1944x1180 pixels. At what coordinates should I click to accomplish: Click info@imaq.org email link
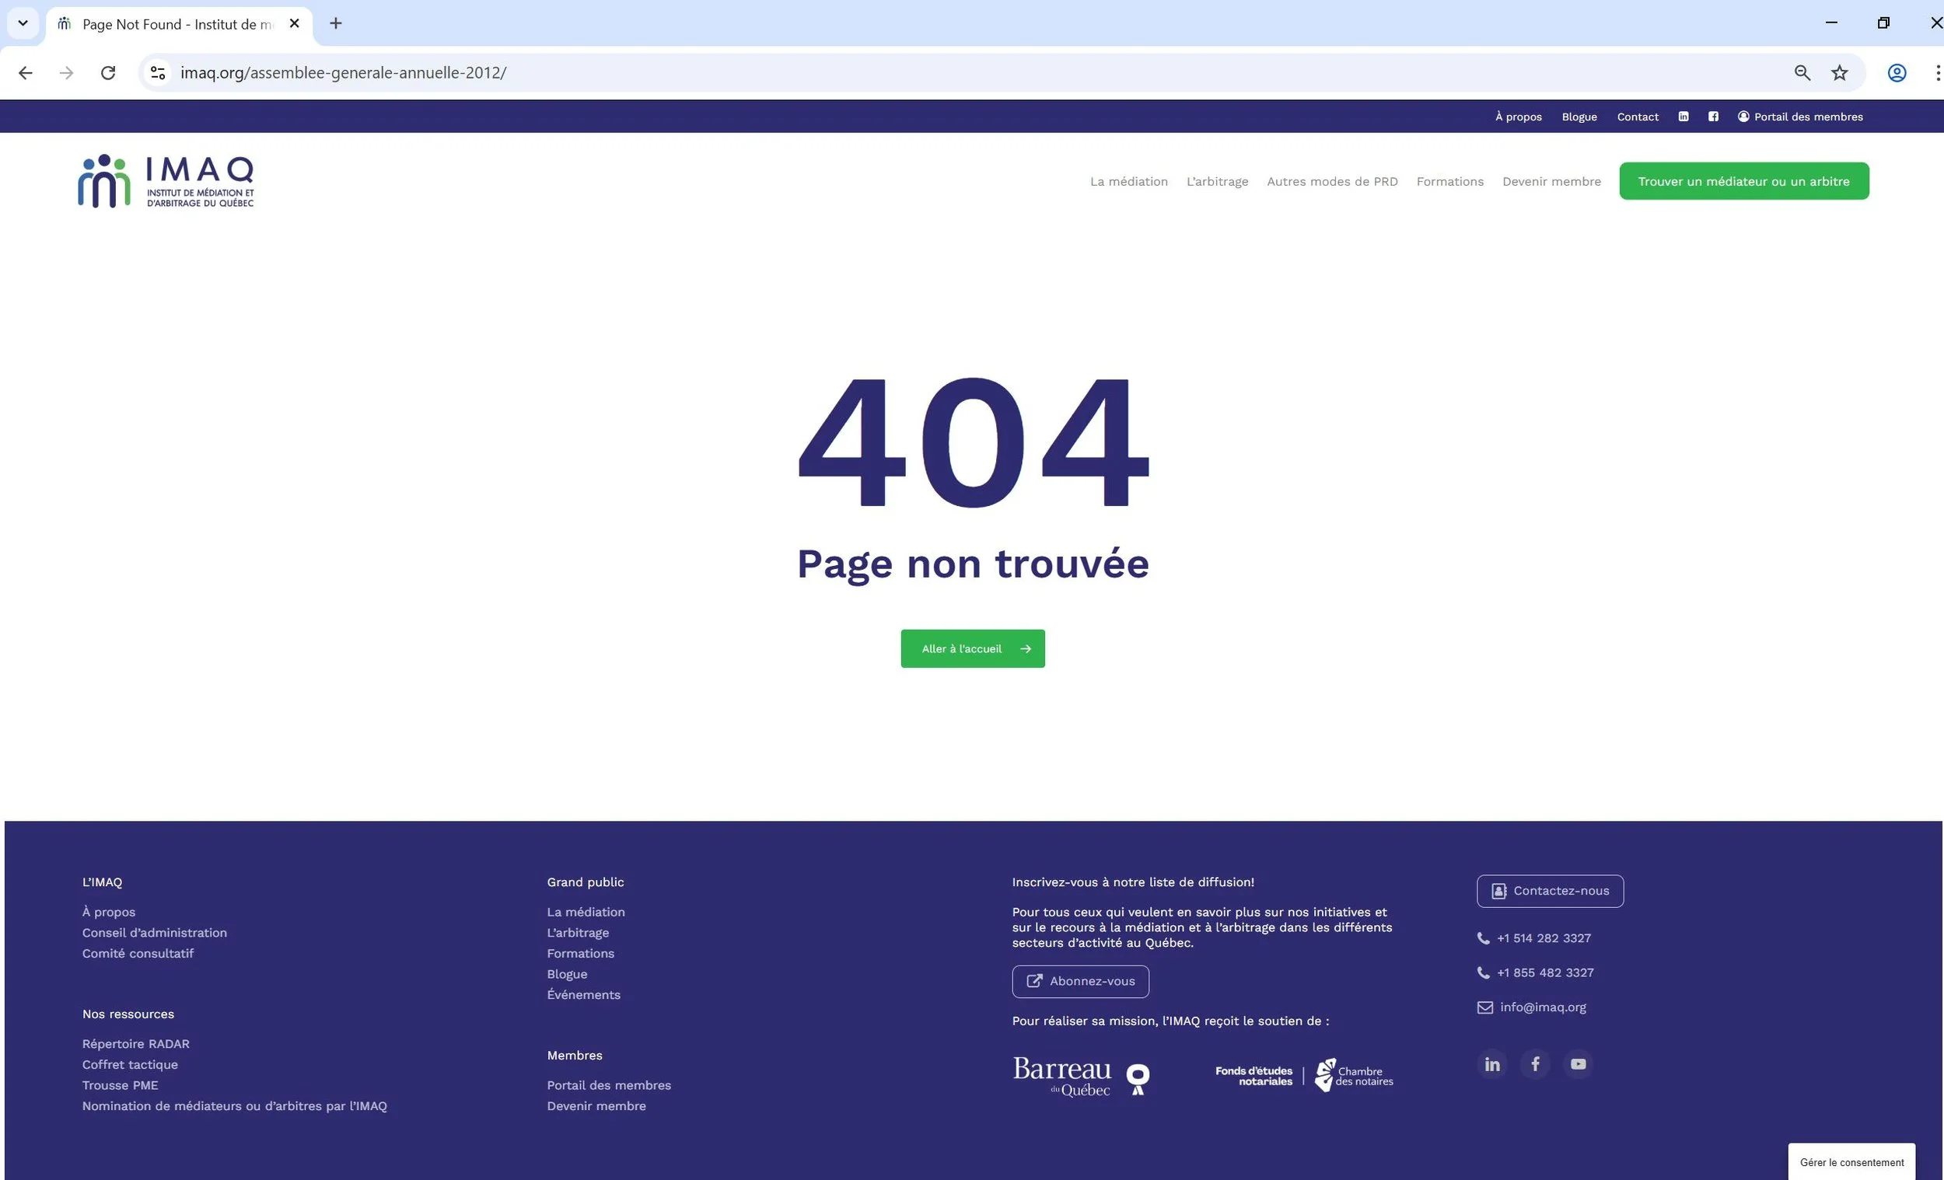coord(1531,1007)
